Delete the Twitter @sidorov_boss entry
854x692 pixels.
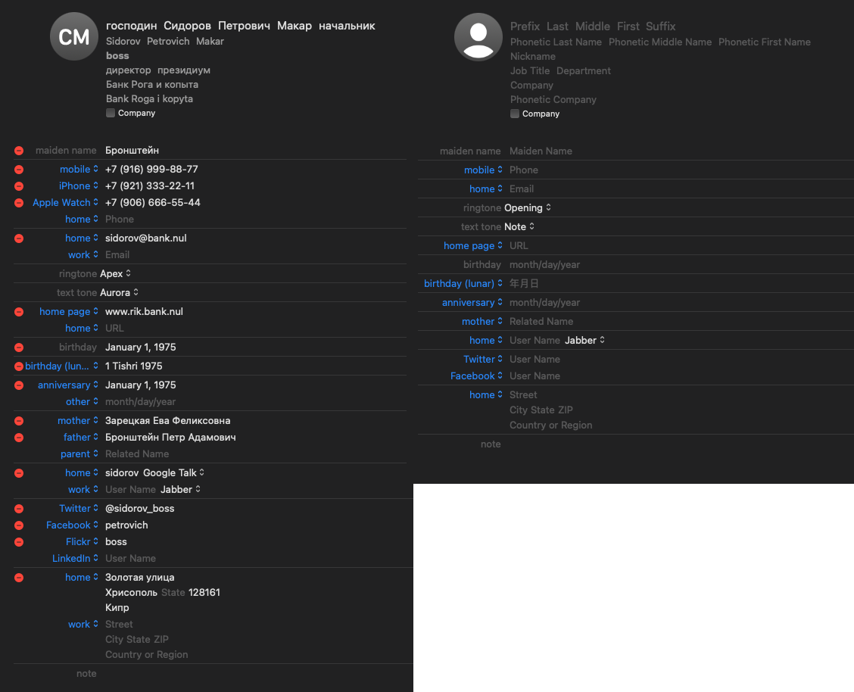point(19,509)
